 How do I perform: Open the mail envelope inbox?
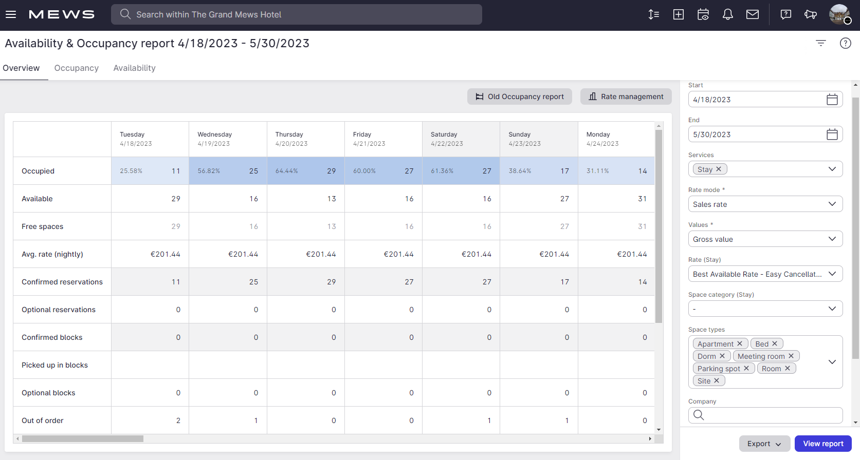752,14
